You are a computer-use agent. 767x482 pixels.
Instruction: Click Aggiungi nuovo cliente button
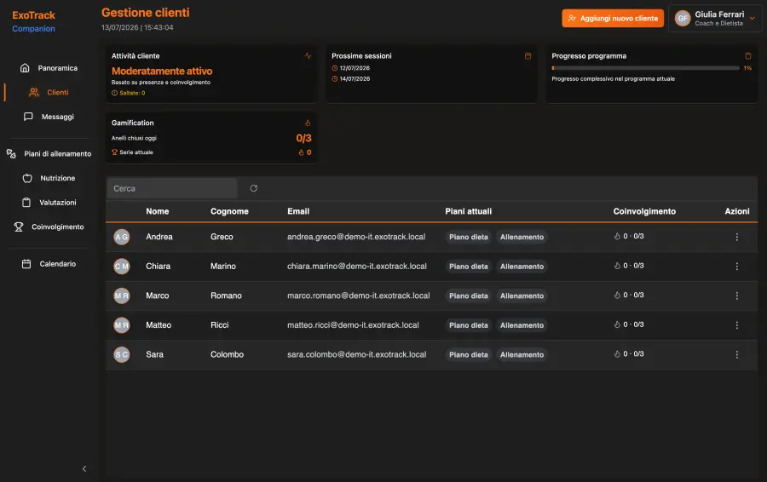tap(613, 18)
